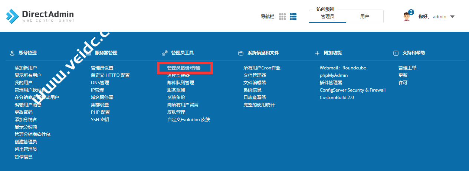Open 更新 under 支持和帮助

tap(403, 75)
